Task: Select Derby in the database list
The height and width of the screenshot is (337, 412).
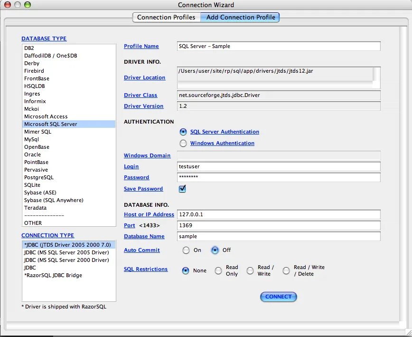Action: pos(69,63)
